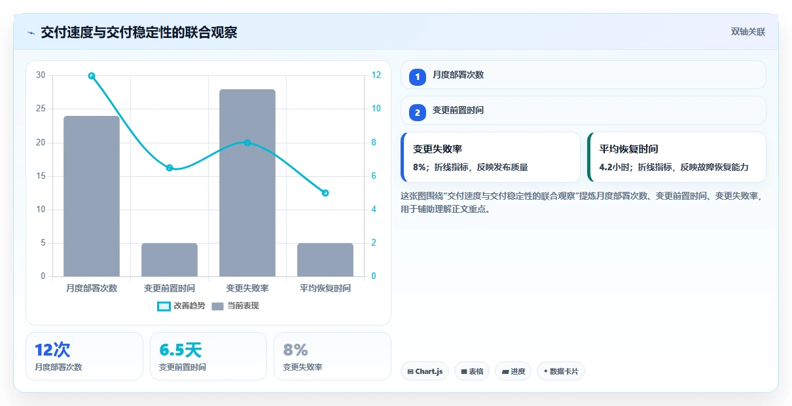
Task: Click the x-axis label 平均恢复时间
Action: point(325,288)
